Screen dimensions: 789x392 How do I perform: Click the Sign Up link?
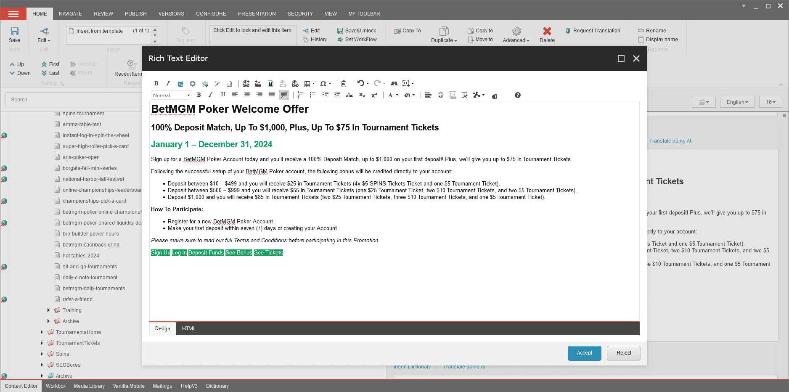pos(161,253)
